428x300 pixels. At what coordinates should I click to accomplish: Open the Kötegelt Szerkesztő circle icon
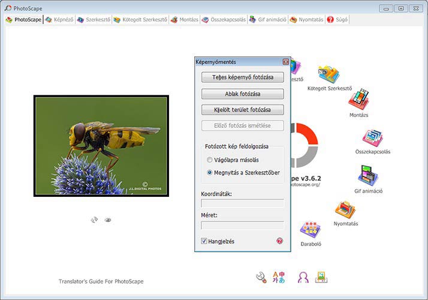(329, 75)
